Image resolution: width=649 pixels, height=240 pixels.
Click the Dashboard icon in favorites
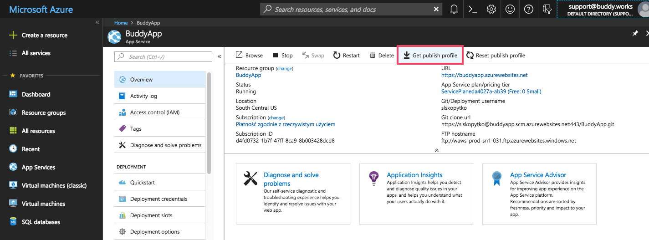pos(13,94)
